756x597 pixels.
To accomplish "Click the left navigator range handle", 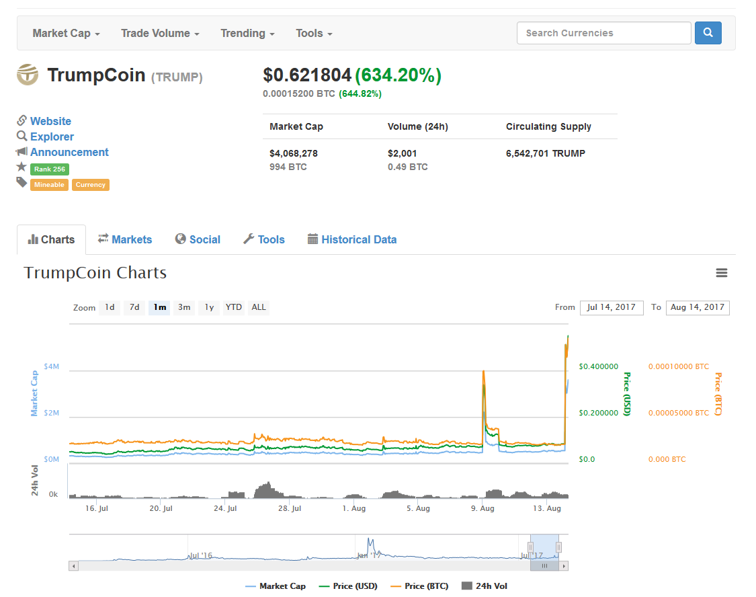I will coord(530,547).
